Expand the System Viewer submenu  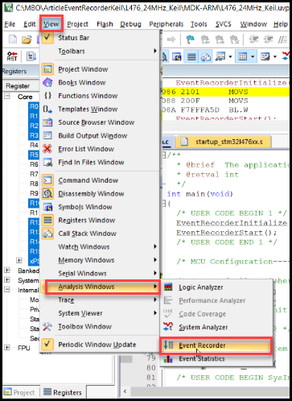click(99, 313)
